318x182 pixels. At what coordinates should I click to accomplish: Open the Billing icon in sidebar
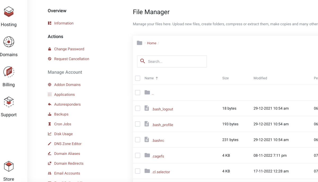pos(9,72)
